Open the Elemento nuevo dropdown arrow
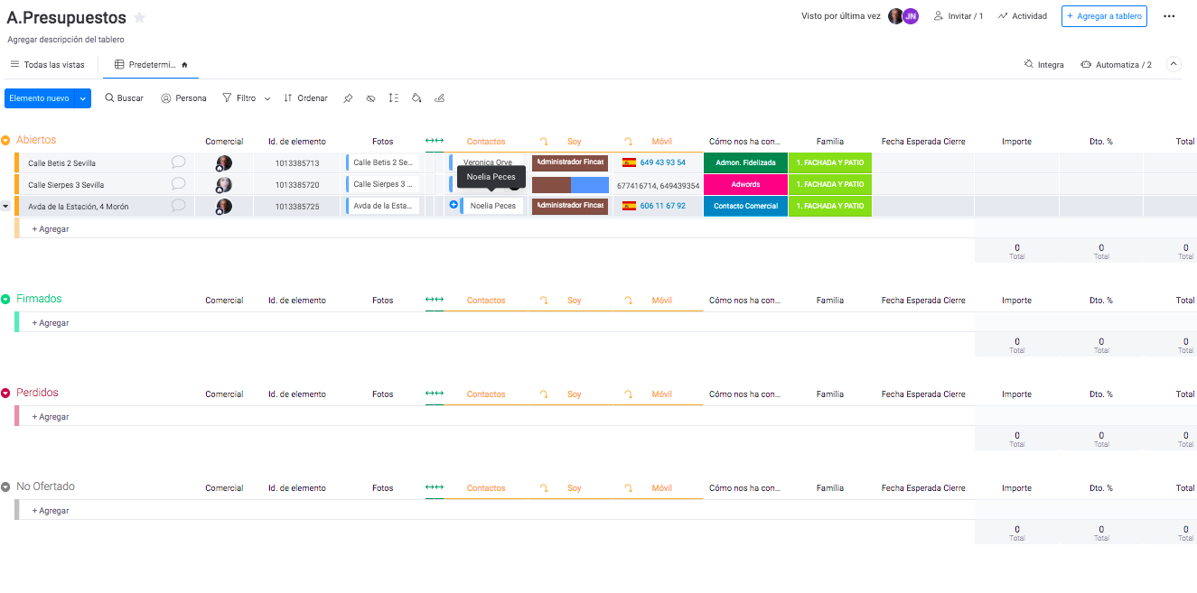Viewport: 1197px width, 593px height. tap(83, 98)
